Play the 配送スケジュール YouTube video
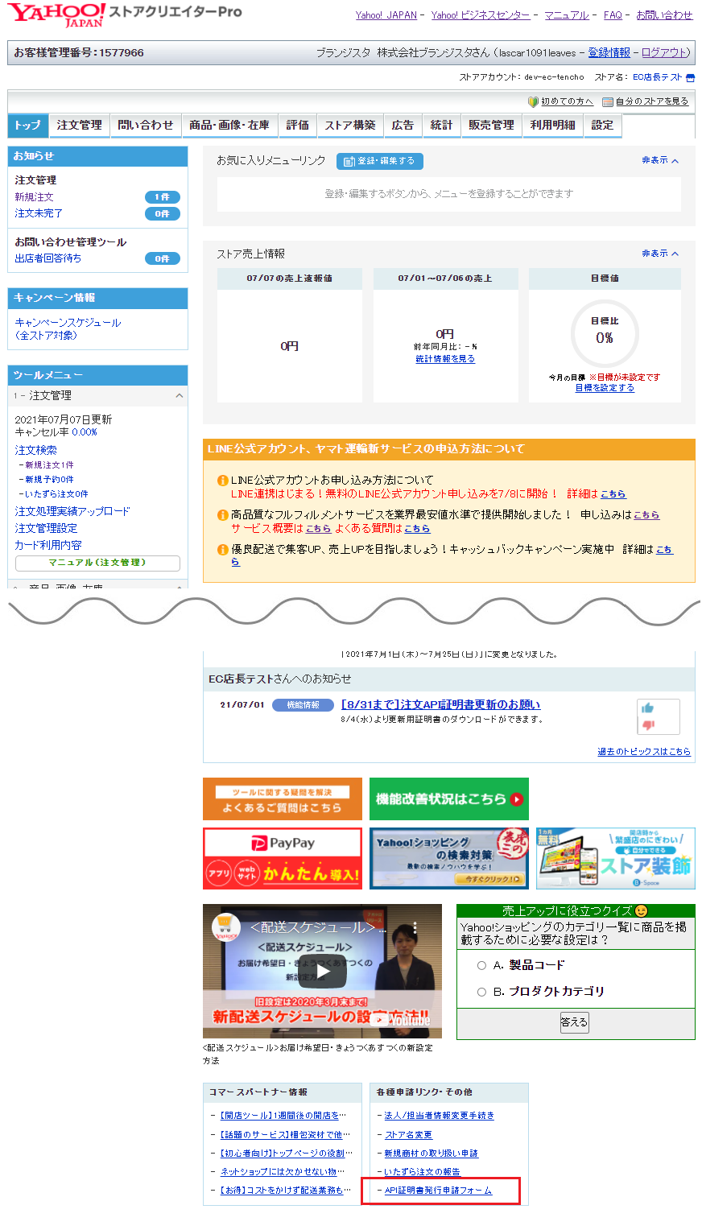 click(322, 971)
